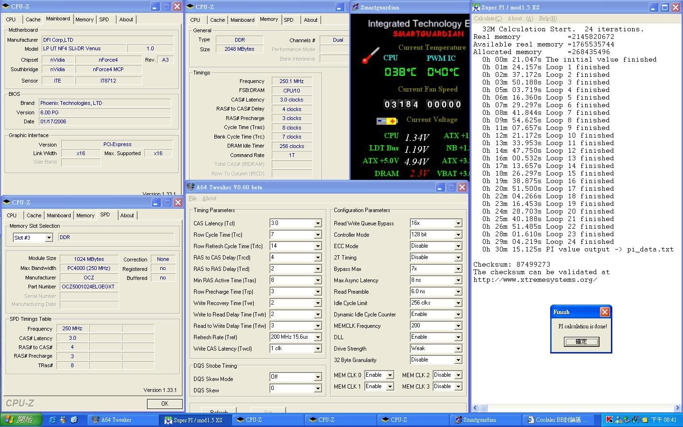Image resolution: width=683 pixels, height=427 pixels.
Task: Expand the Controller Mode dropdown
Action: pos(458,235)
